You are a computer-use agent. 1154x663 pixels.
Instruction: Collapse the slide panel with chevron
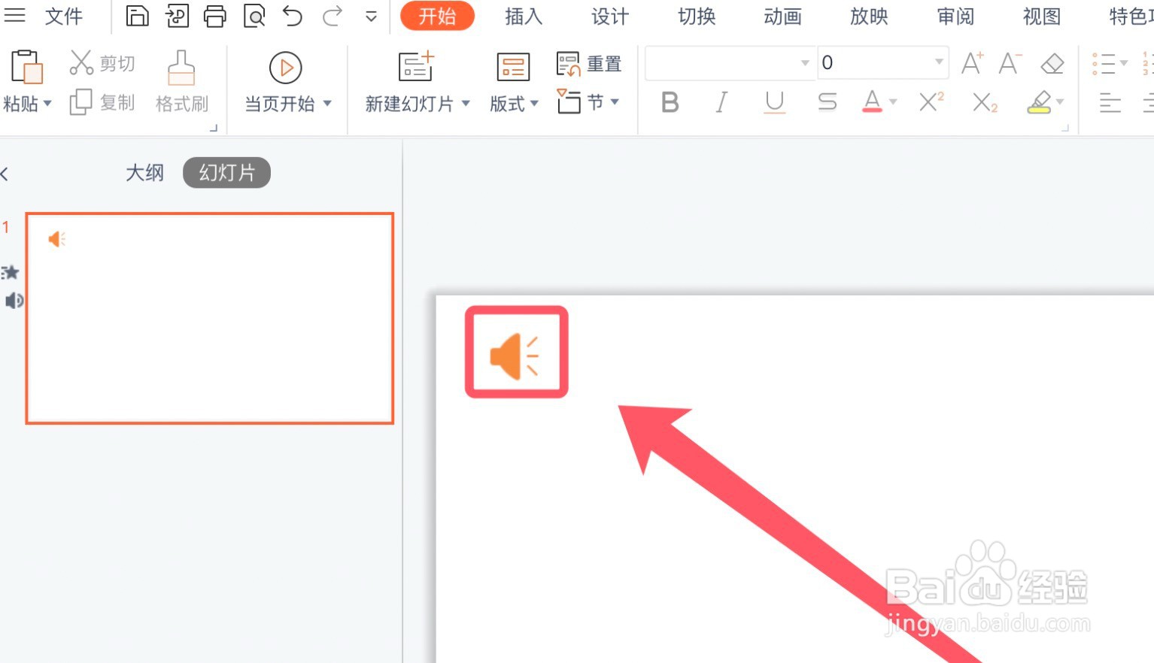point(5,174)
